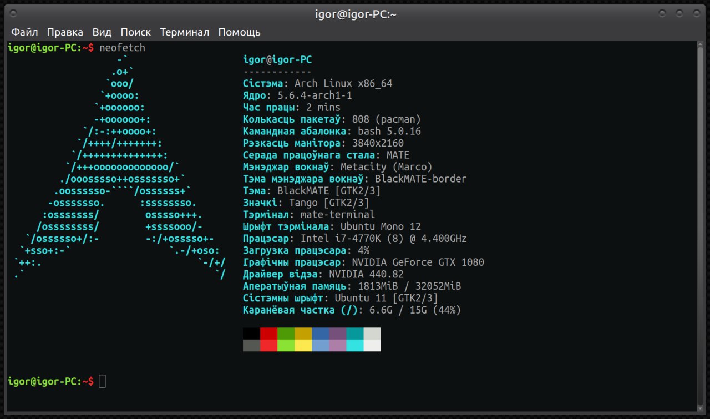Click the terminal's vertical scrollbar
710x419 pixels.
(x=701, y=226)
